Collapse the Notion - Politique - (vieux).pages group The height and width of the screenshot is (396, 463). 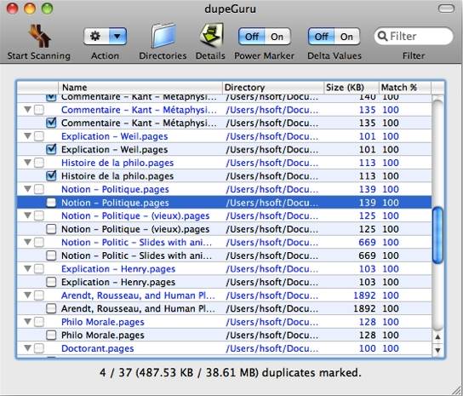tap(27, 215)
